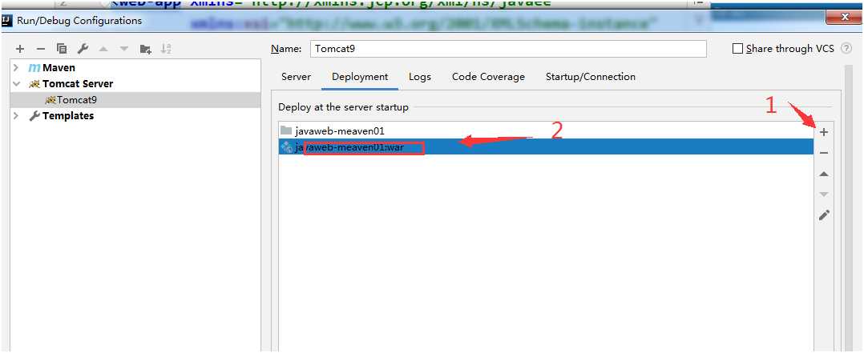Screen dimensions: 864x353
Task: Remove the selected run configuration
Action: coord(40,49)
